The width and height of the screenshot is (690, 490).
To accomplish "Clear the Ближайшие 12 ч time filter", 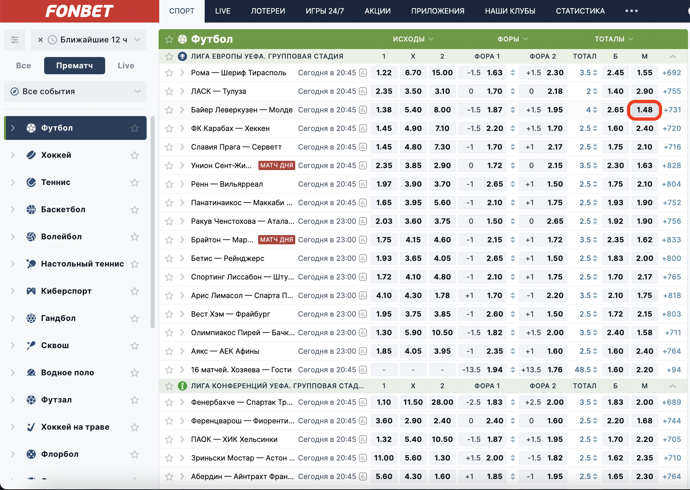I will coord(40,40).
